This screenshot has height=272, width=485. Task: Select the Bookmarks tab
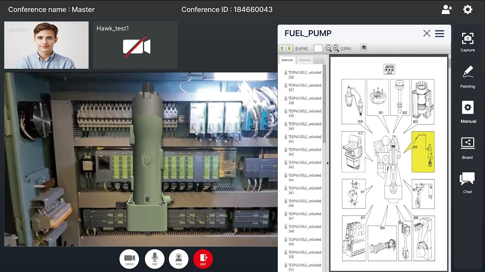coord(287,60)
